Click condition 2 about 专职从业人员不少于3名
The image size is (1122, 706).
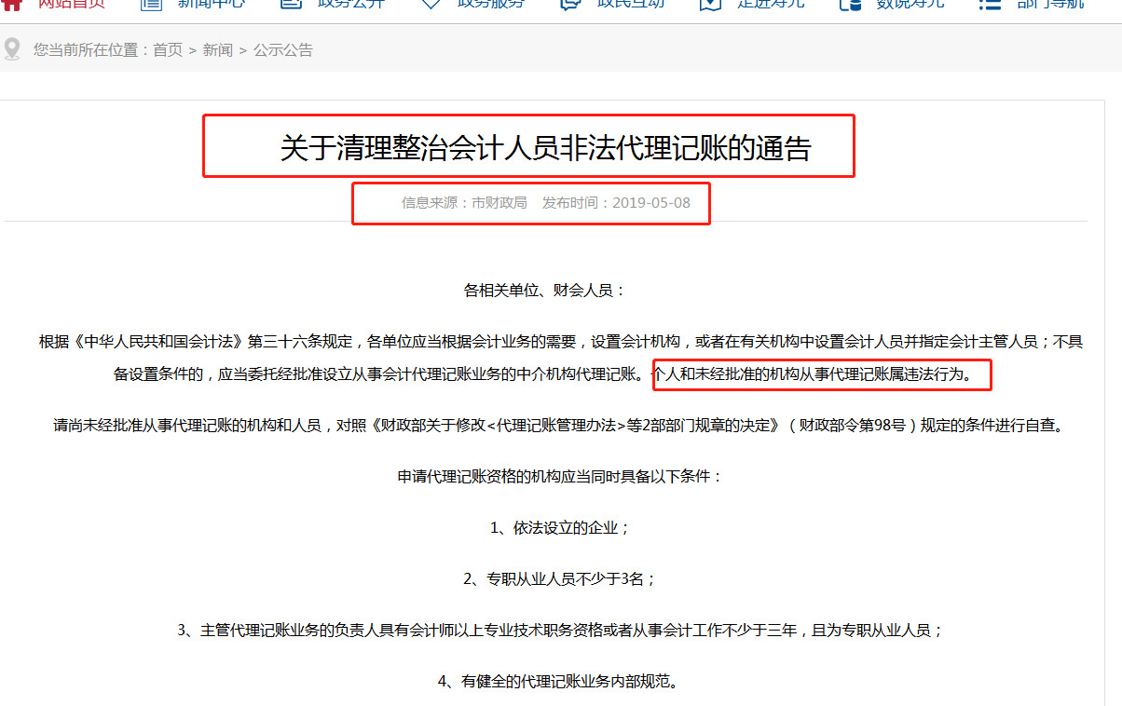[x=560, y=578]
